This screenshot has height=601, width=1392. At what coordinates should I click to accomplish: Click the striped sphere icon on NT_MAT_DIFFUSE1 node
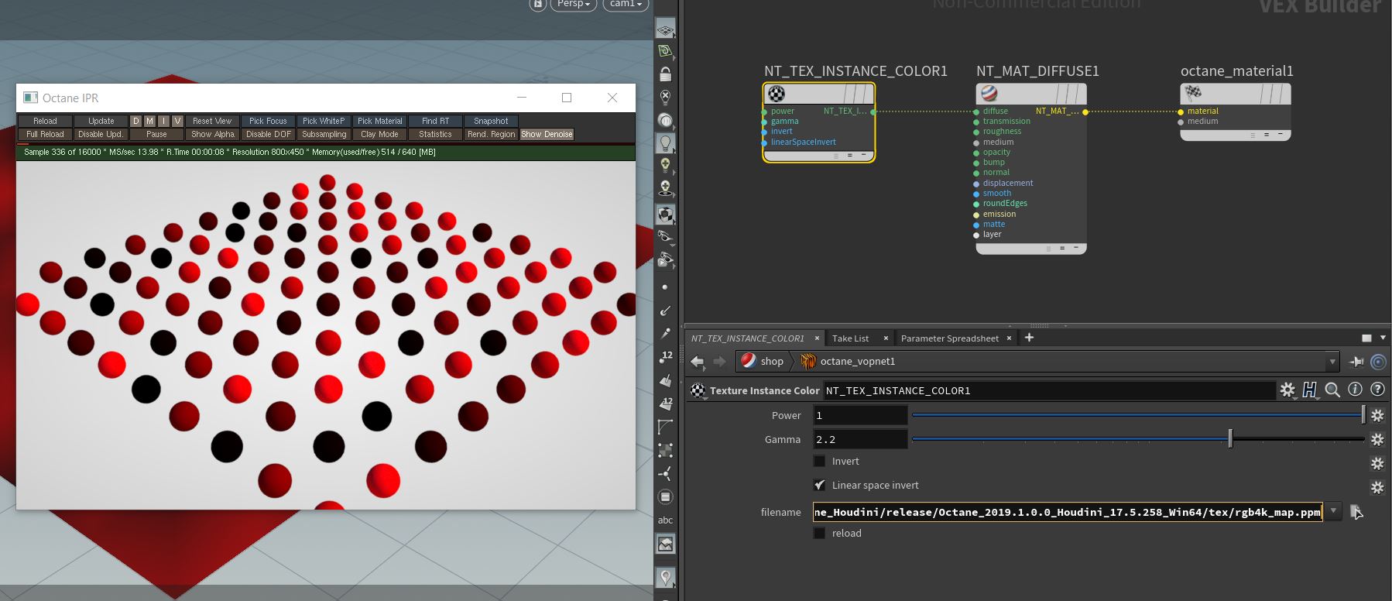(x=989, y=94)
